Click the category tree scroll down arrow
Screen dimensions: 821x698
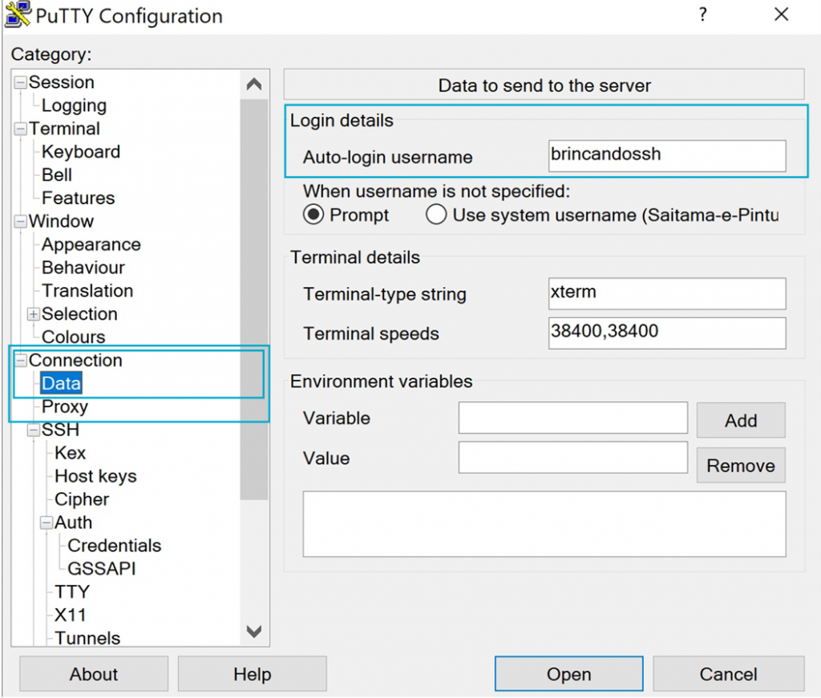254,631
